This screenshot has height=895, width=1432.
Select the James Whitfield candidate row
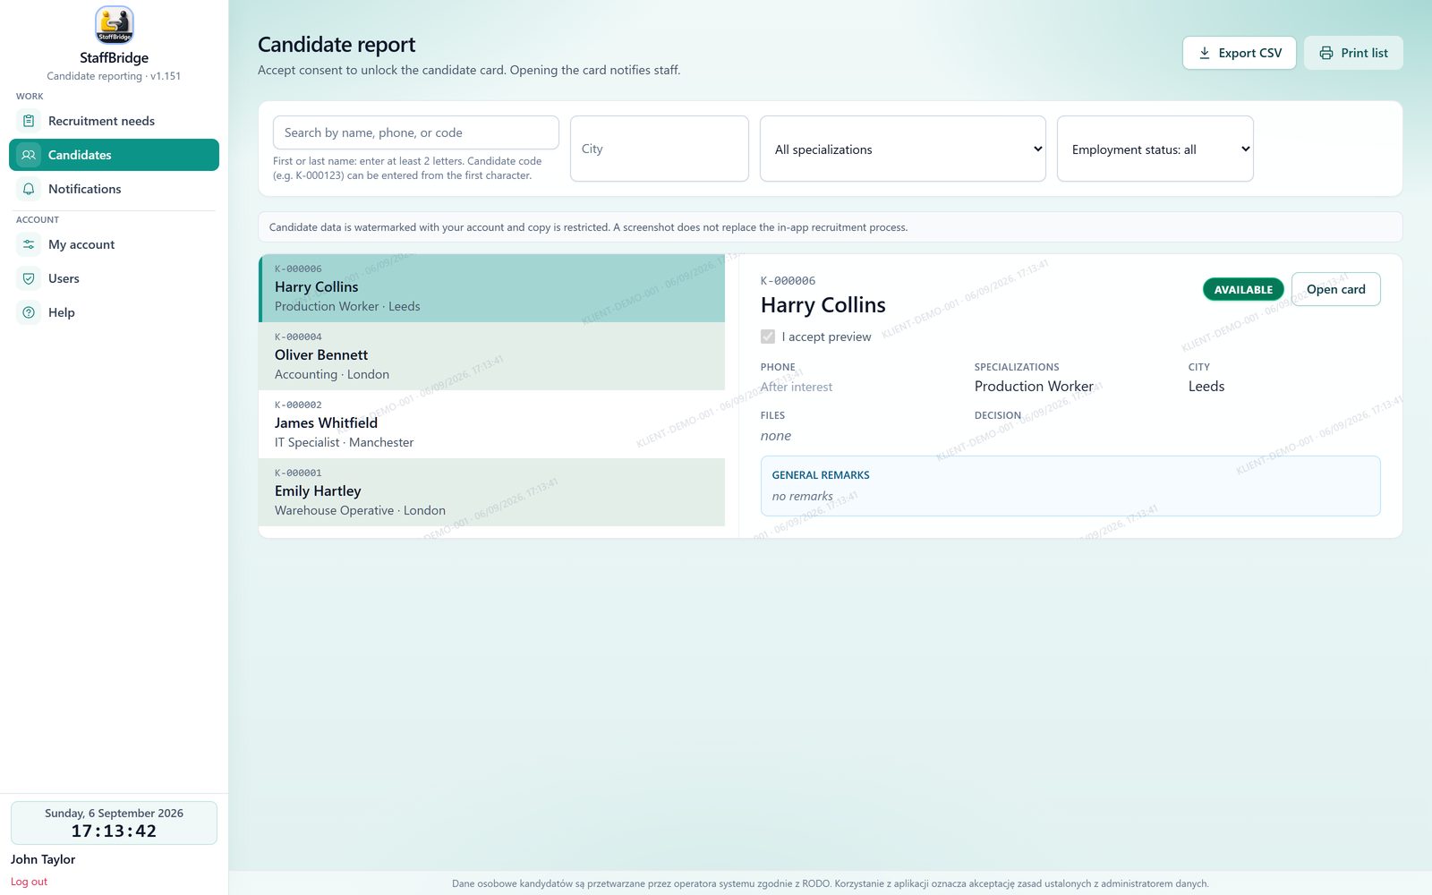point(491,424)
